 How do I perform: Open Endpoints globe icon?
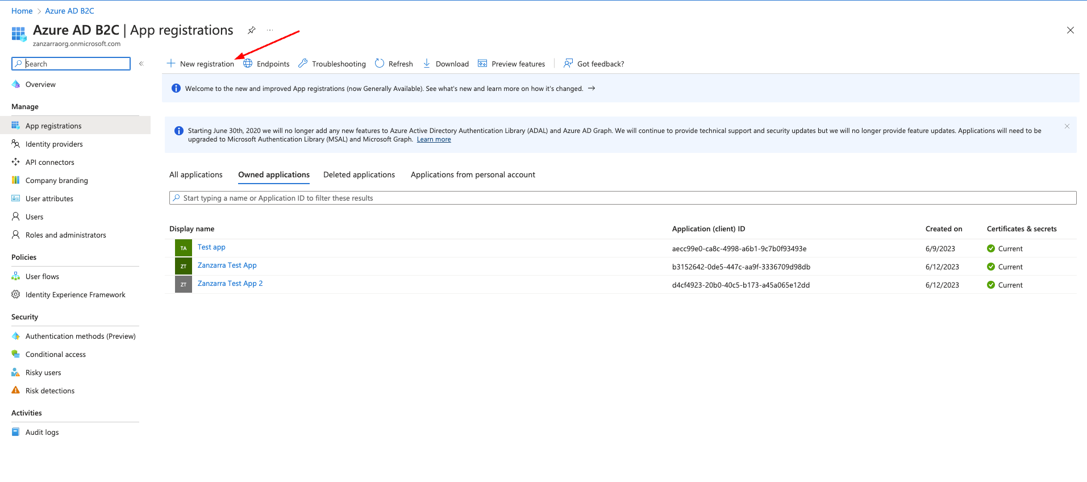(x=248, y=63)
